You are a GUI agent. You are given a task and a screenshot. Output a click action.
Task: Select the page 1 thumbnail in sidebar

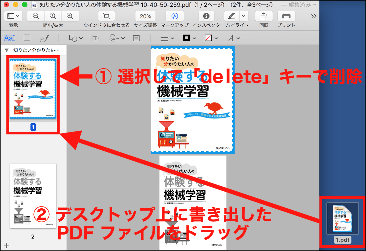point(33,89)
